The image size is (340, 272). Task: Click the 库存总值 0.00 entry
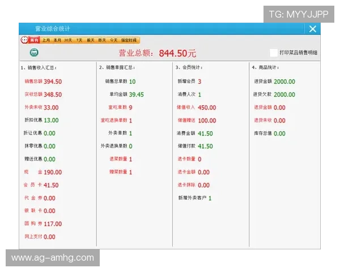270,133
